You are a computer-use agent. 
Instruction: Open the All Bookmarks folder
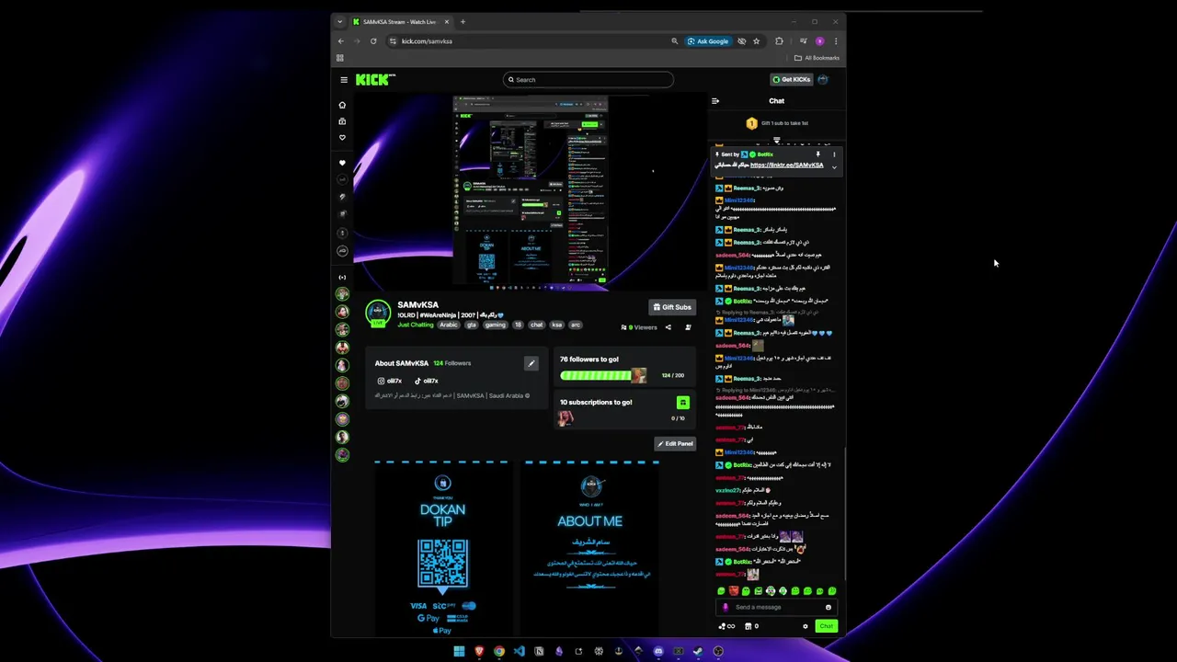pos(817,58)
